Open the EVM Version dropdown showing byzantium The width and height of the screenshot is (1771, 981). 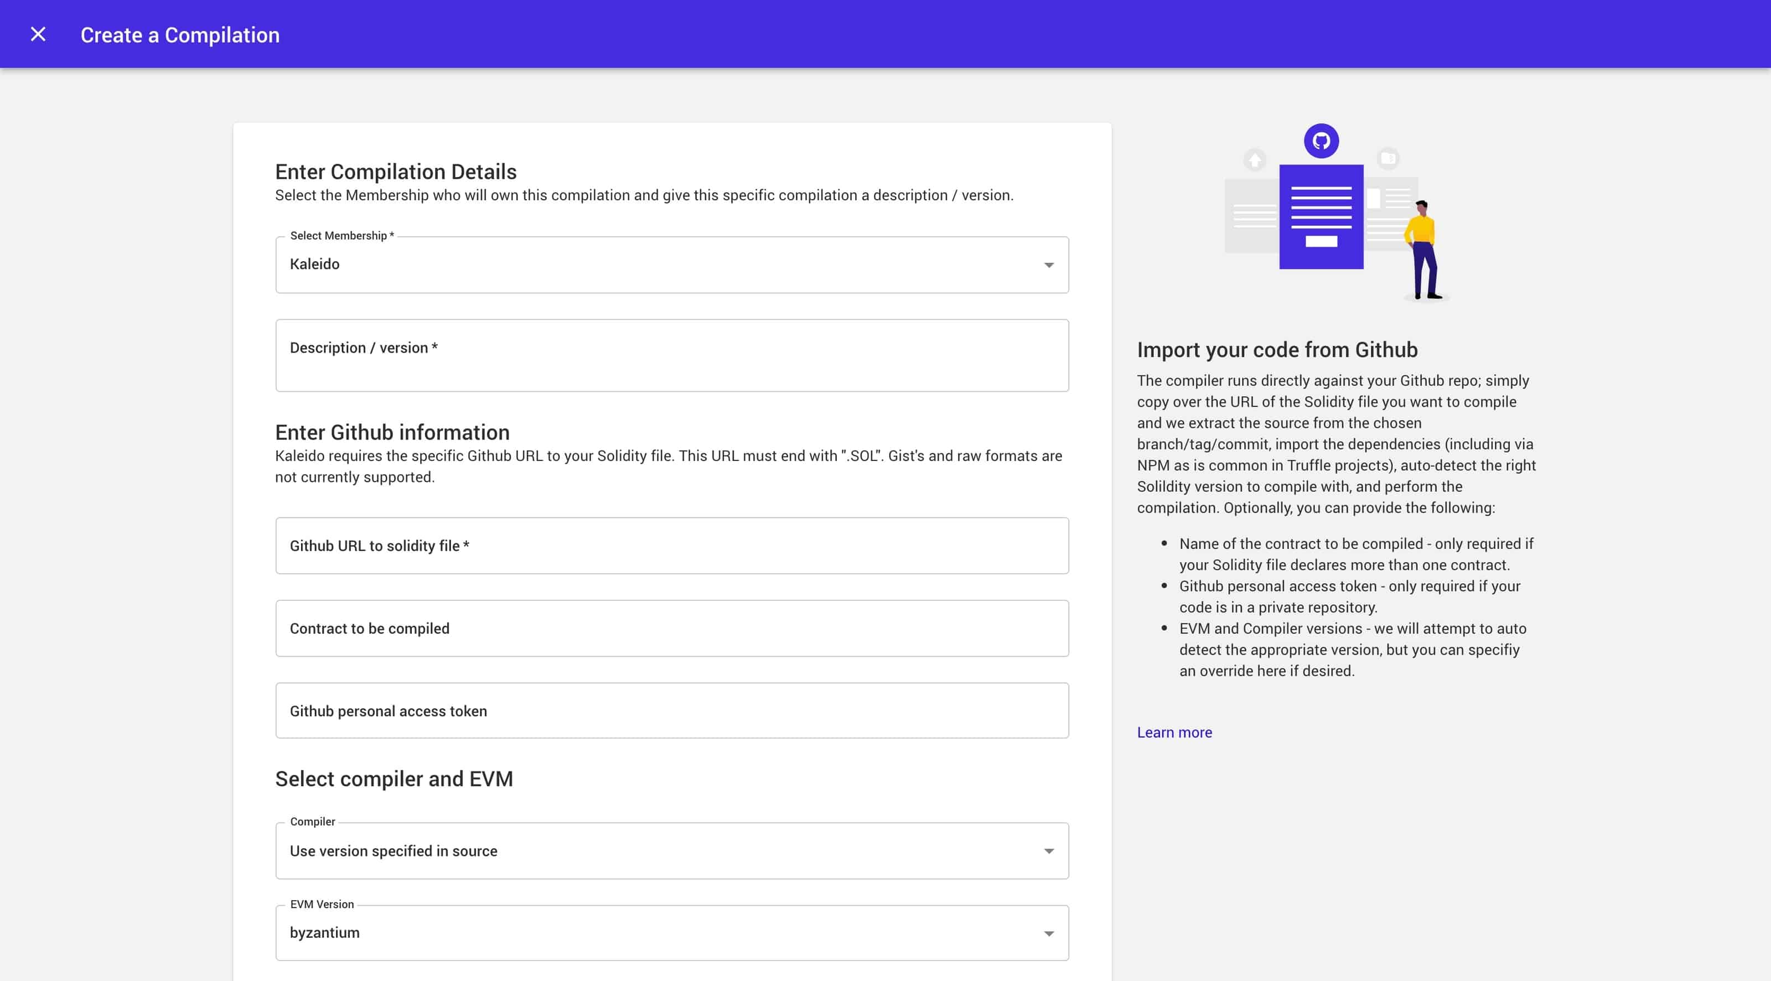pos(672,933)
